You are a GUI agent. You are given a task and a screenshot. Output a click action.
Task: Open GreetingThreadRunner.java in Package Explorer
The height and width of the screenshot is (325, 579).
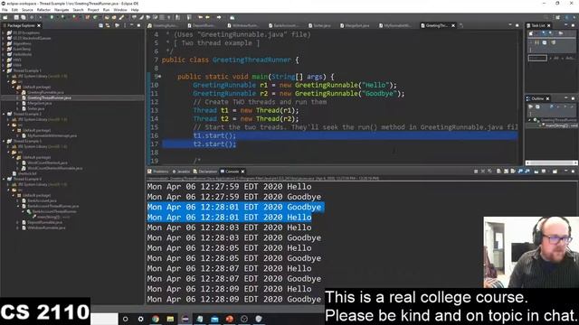point(49,97)
